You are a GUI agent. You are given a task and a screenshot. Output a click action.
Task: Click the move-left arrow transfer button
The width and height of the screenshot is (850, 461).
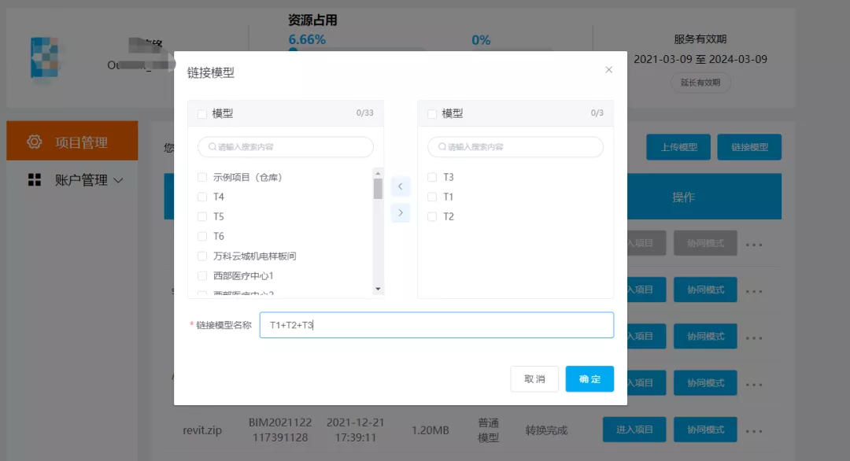401,186
